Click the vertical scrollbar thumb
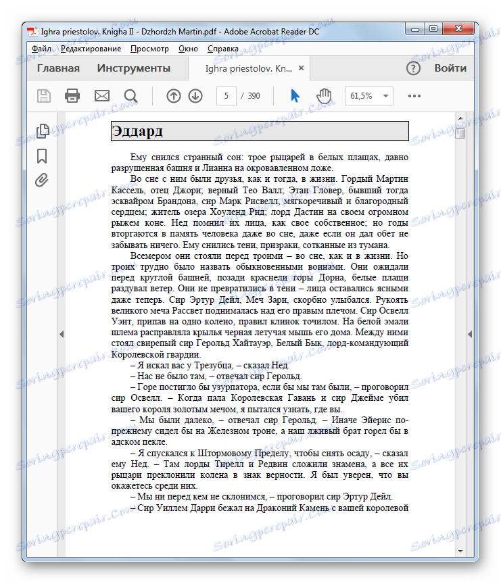Viewport: 501px width, 584px height. click(460, 133)
